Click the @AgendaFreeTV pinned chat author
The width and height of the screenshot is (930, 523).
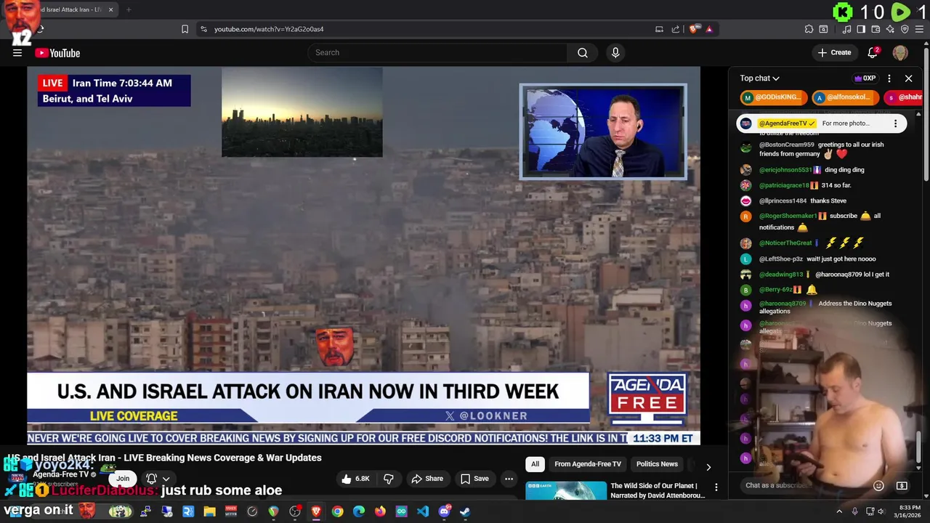pyautogui.click(x=786, y=123)
